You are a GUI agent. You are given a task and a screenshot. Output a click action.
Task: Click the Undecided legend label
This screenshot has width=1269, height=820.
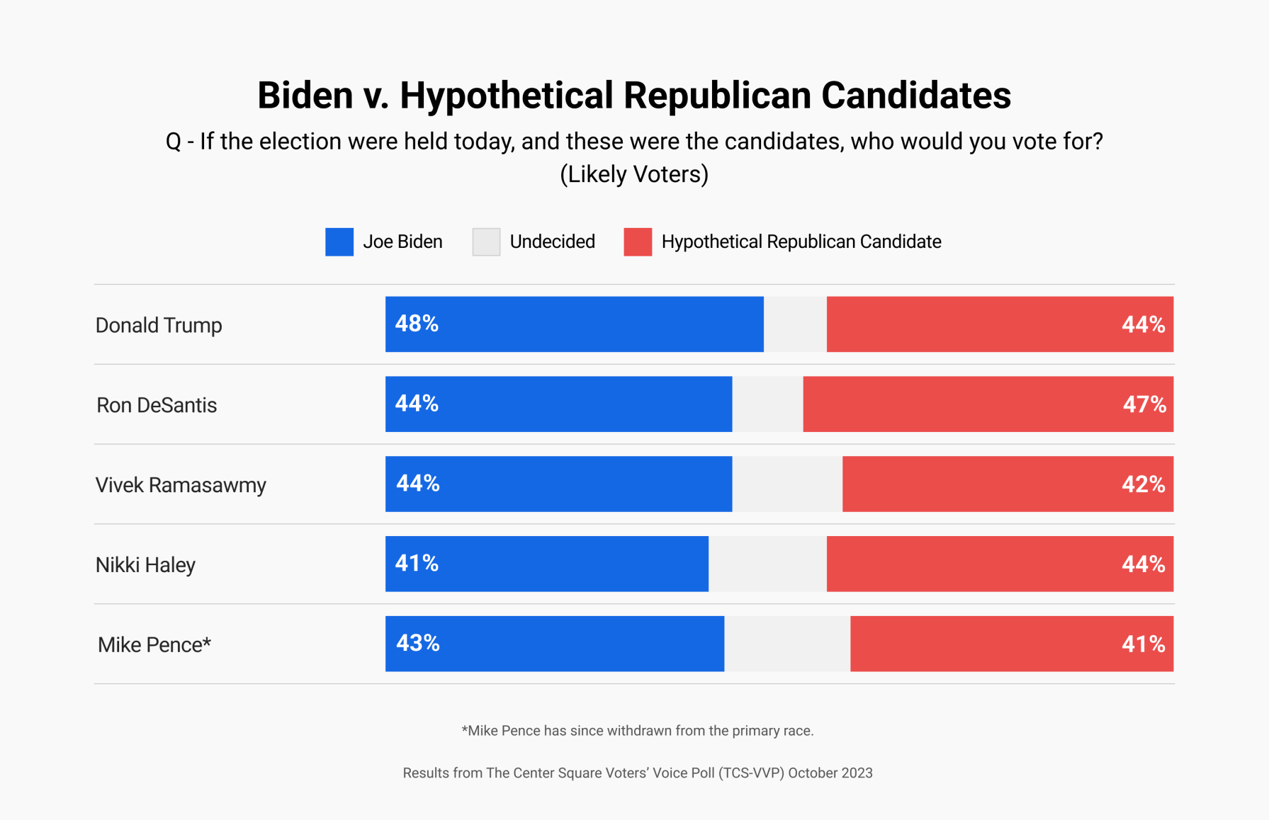(552, 242)
